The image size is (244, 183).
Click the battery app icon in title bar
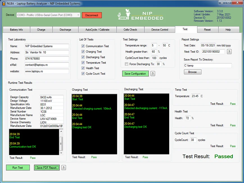[3, 3]
